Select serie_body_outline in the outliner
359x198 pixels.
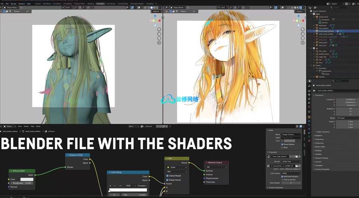(x=326, y=34)
